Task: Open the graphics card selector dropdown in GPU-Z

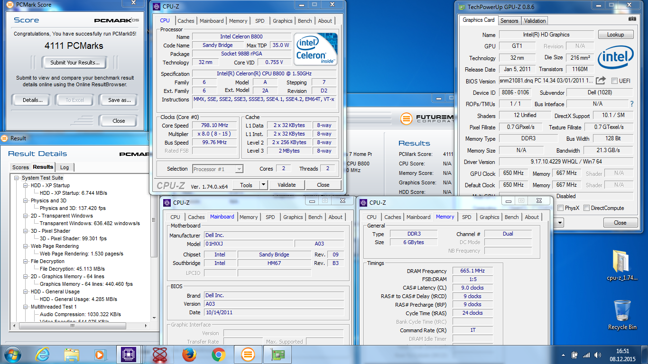Action: click(x=559, y=222)
